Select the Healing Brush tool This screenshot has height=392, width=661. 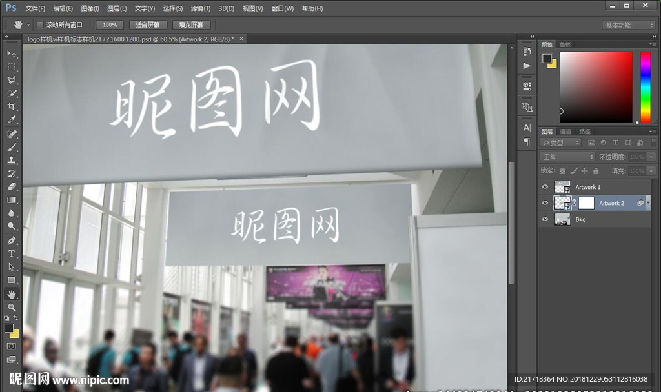pyautogui.click(x=12, y=134)
